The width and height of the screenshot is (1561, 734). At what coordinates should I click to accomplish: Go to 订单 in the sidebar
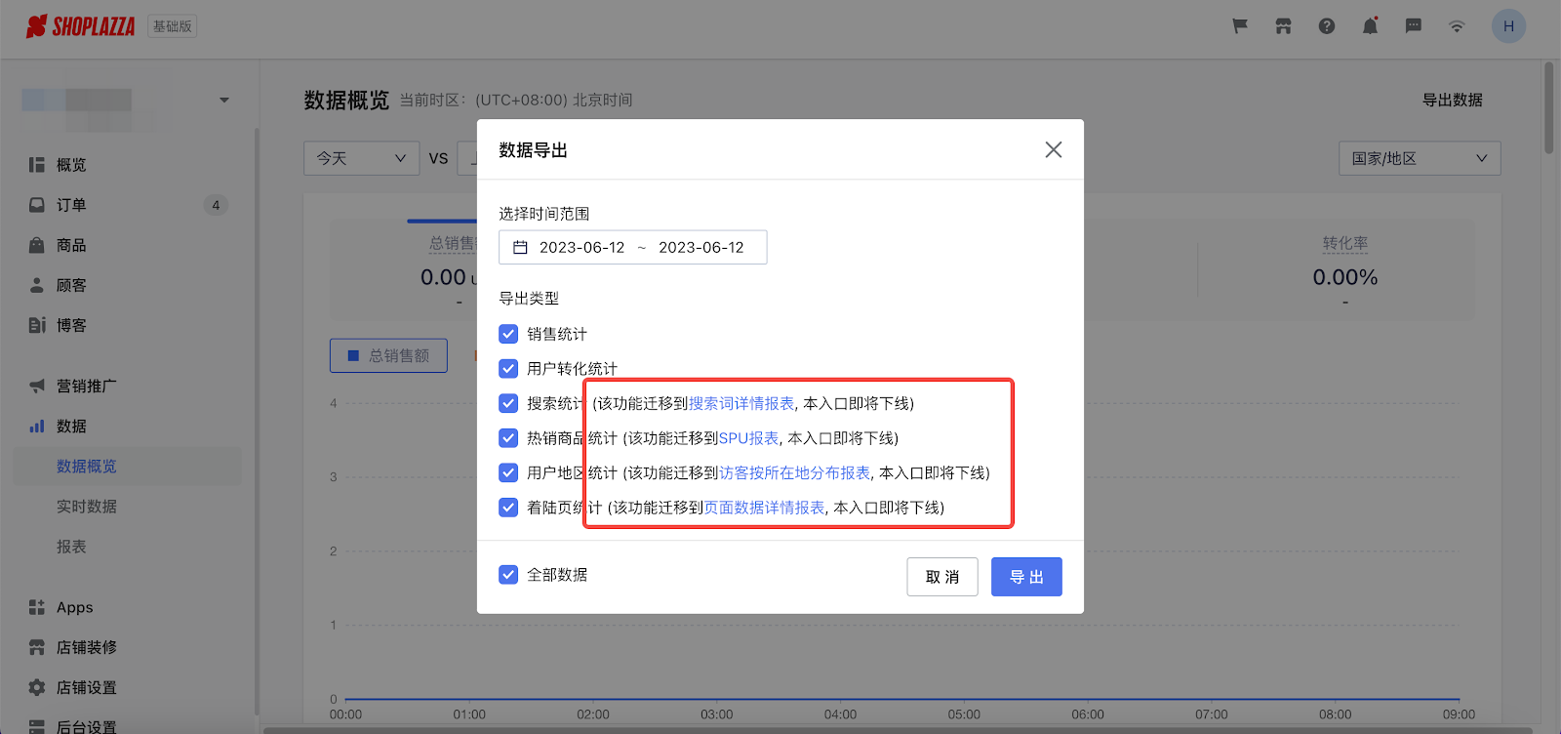tap(71, 205)
